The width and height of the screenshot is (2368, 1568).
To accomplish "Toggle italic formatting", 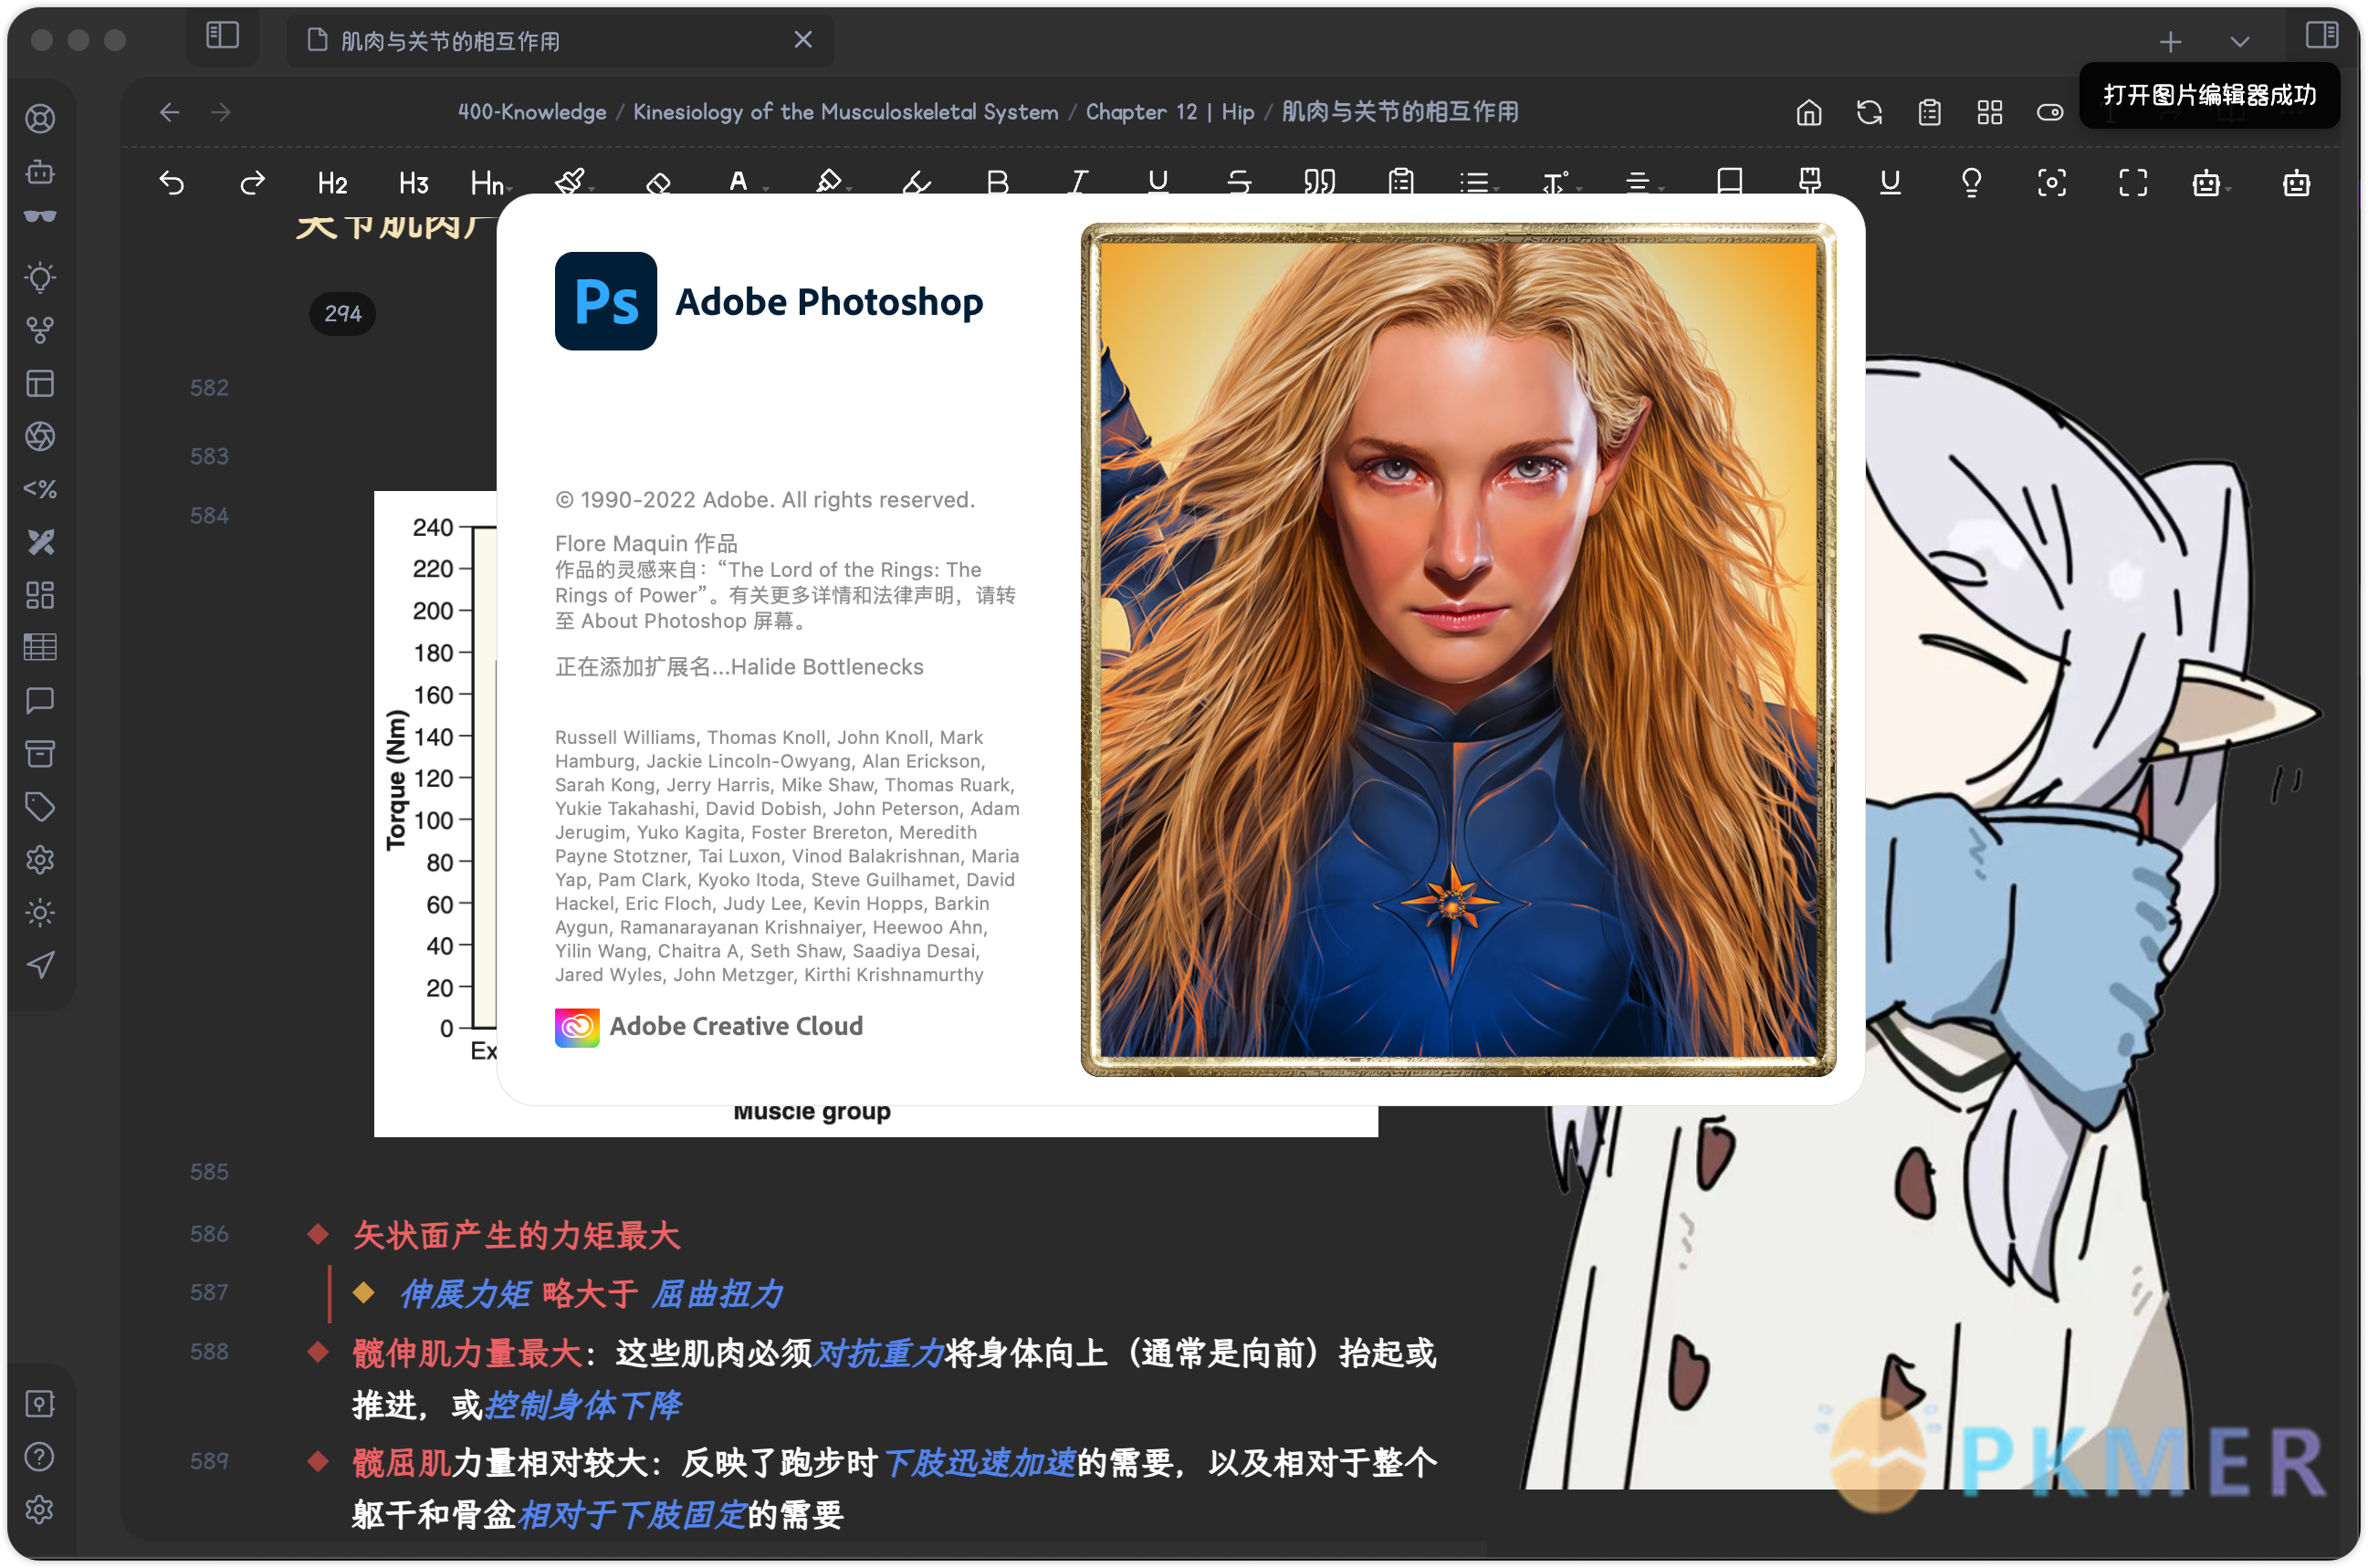I will click(1078, 183).
